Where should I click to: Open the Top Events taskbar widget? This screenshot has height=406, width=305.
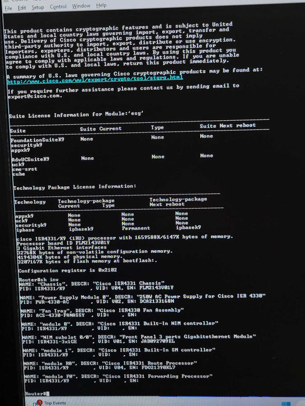[x=55, y=403]
